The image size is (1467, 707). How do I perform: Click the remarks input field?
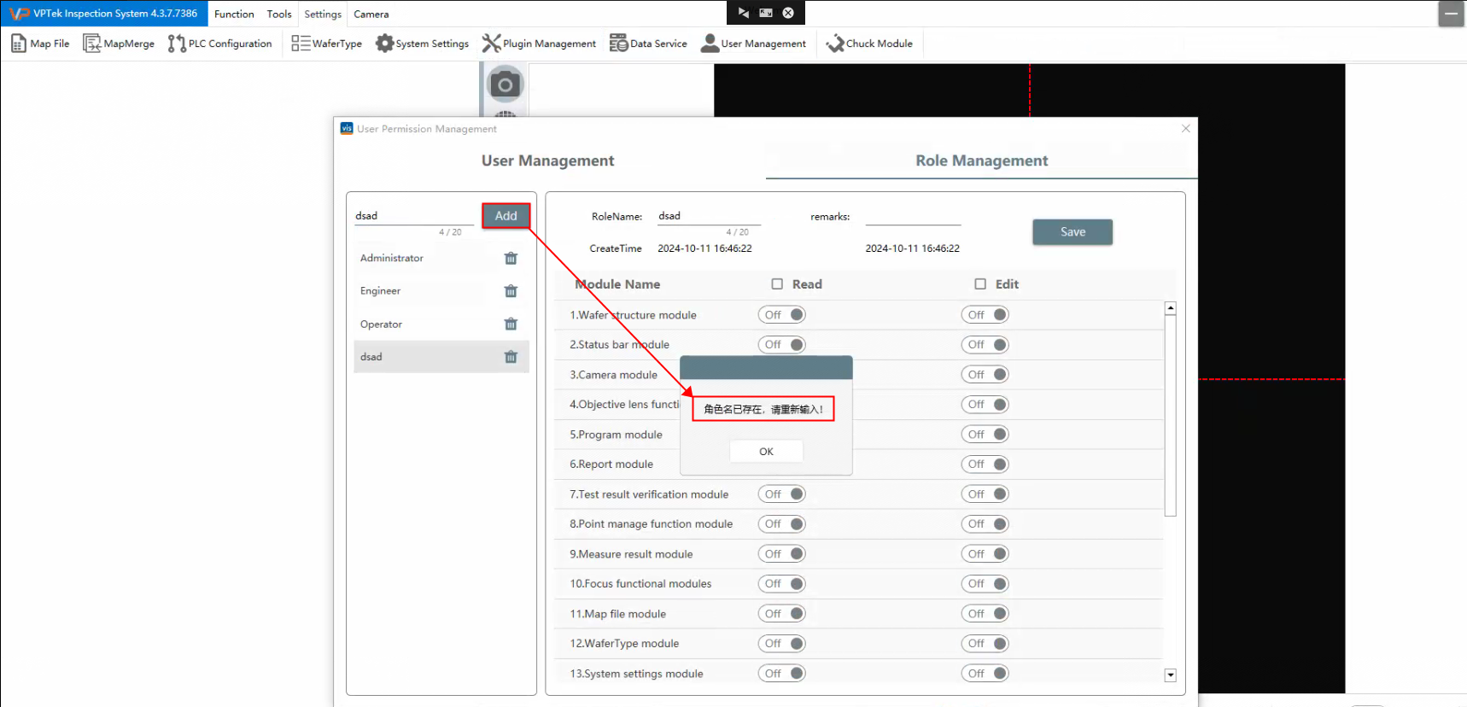913,217
